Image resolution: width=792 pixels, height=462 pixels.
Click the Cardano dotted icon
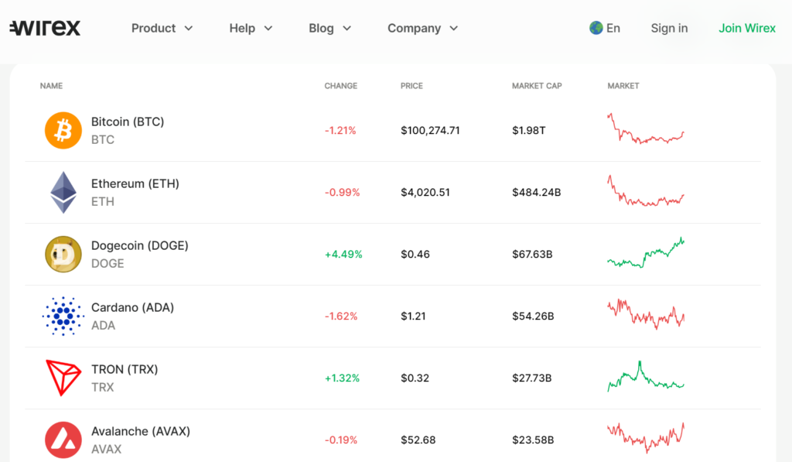63,316
